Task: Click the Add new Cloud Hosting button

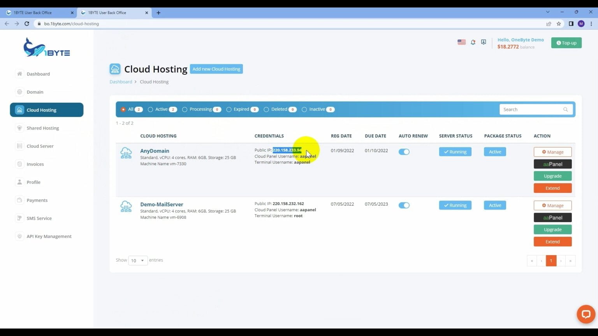Action: tap(216, 69)
